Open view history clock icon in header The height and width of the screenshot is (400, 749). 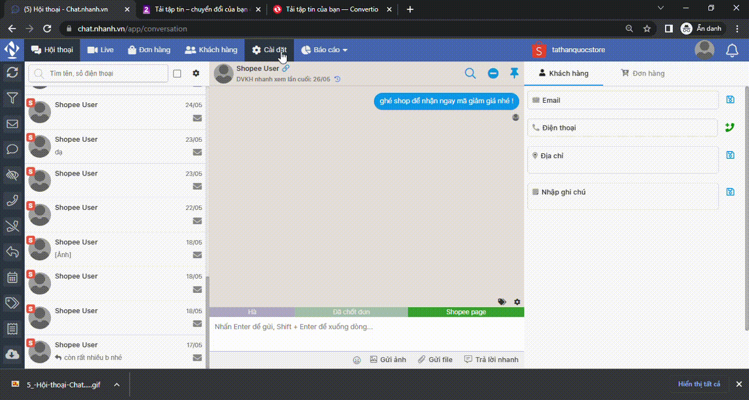click(x=337, y=79)
